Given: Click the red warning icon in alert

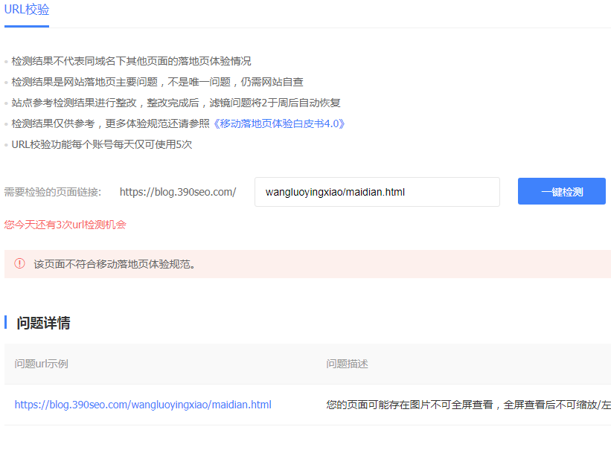Looking at the screenshot, I should [x=20, y=263].
